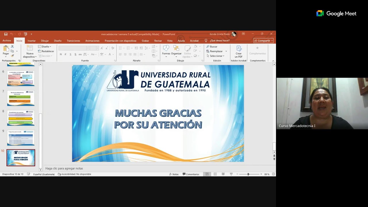The width and height of the screenshot is (368, 207).
Task: Click 'MUCHAS GRACIAS POR SU ATENCIÓN' text on the slide
Action: (158, 119)
